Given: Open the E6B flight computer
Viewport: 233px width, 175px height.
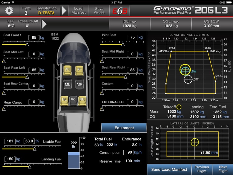Looking at the screenshot, I should [x=120, y=11].
